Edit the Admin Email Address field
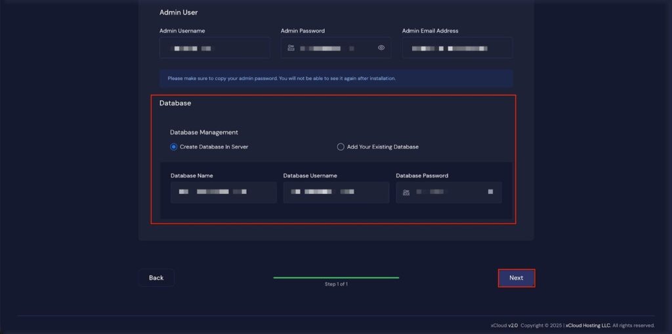The image size is (672, 334). [x=457, y=48]
